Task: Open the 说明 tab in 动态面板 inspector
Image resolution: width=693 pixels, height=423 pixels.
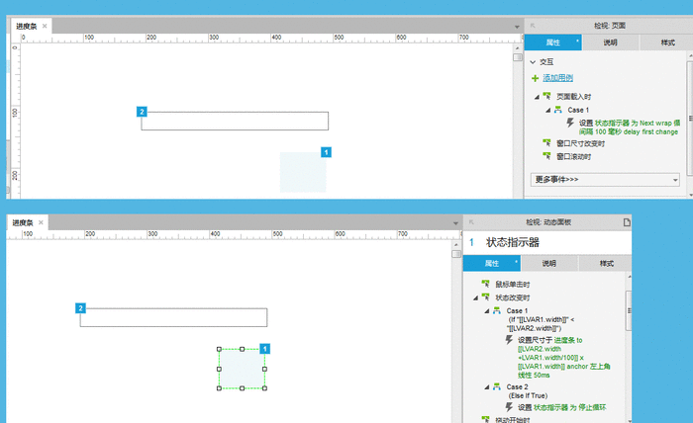Action: 548,263
